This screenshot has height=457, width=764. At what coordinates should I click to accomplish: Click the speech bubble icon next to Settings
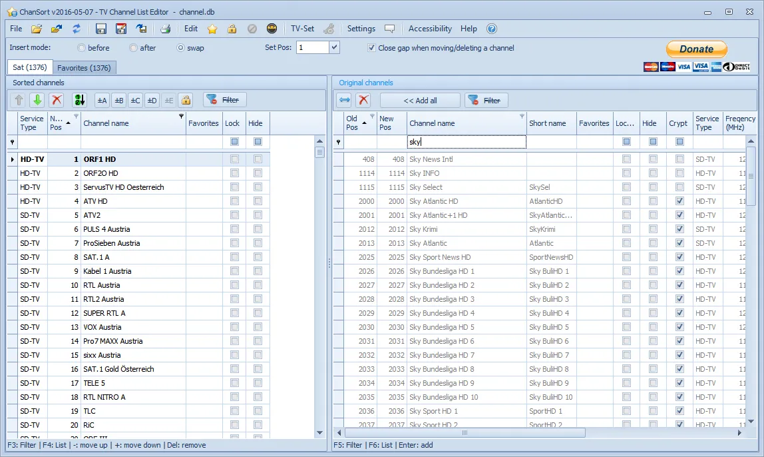(389, 29)
